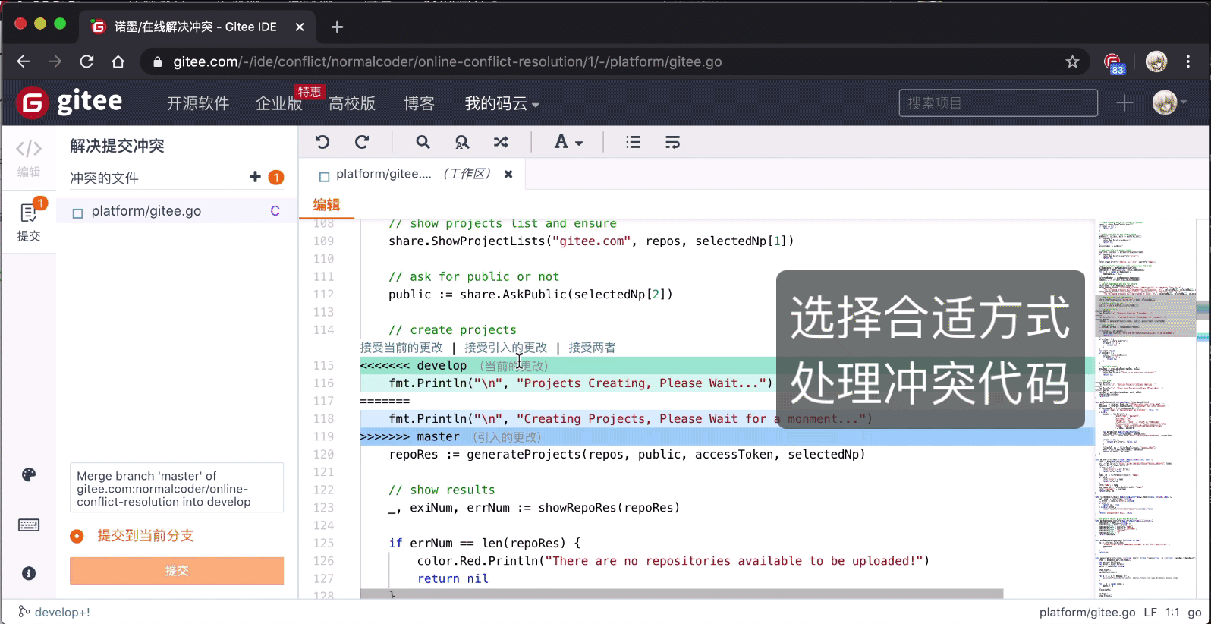Click the Gitee browser extension icon

pyautogui.click(x=1113, y=63)
